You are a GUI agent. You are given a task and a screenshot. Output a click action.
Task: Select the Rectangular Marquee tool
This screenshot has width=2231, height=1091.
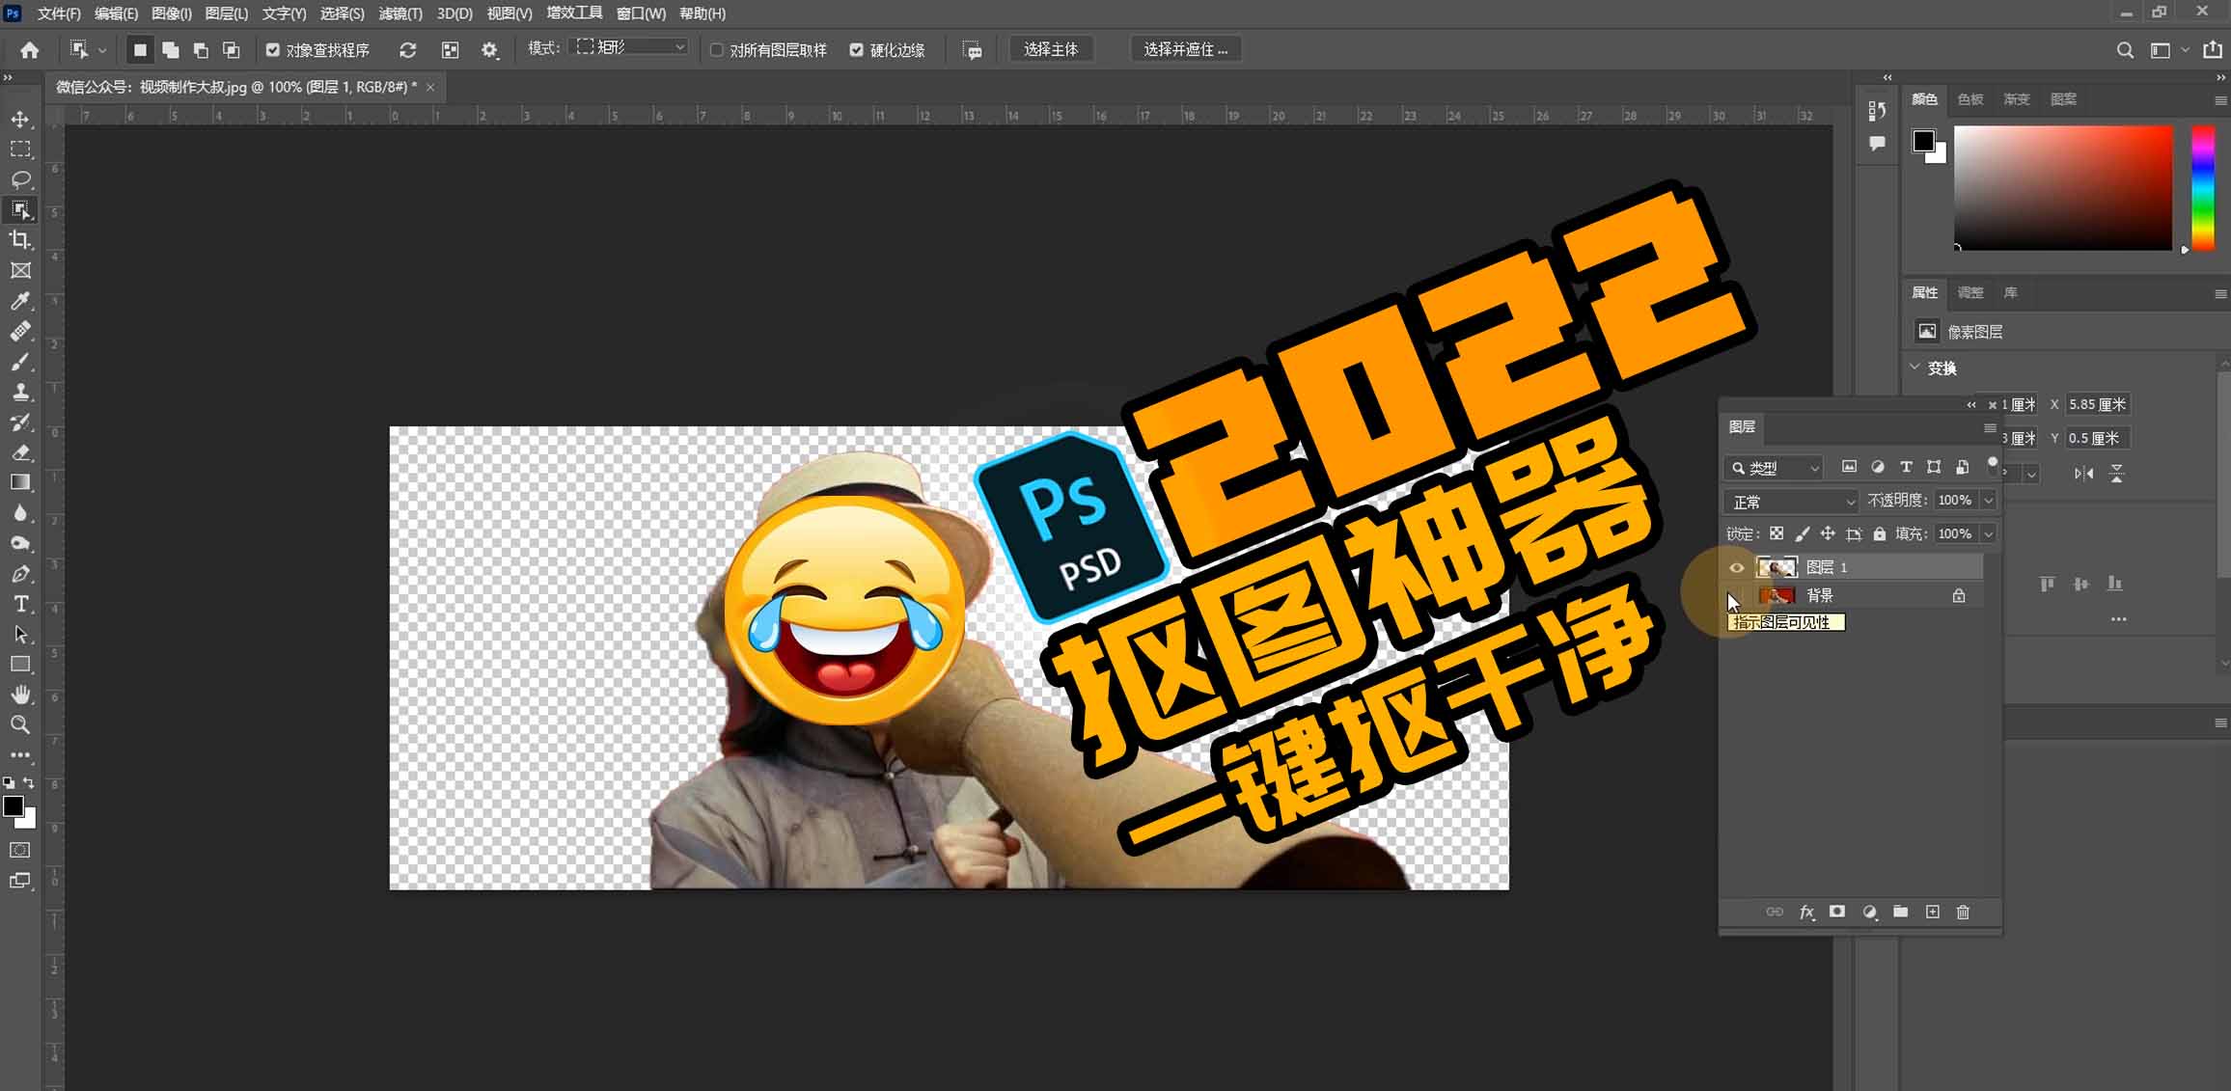pos(20,150)
